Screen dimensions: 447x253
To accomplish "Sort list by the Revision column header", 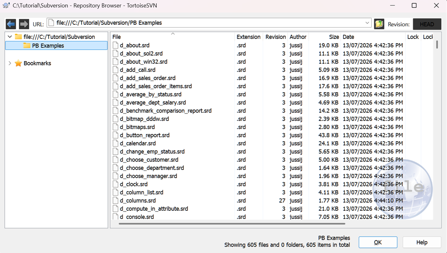I will (275, 37).
